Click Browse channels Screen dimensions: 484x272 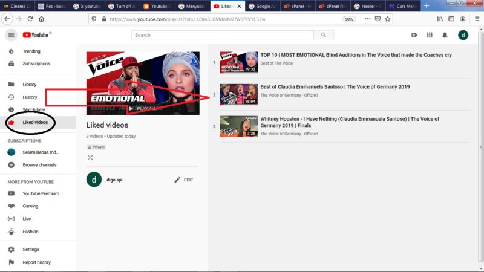point(38,165)
